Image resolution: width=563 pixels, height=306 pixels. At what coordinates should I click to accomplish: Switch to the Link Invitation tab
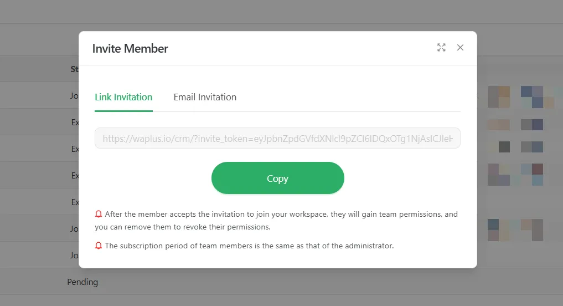click(x=123, y=97)
